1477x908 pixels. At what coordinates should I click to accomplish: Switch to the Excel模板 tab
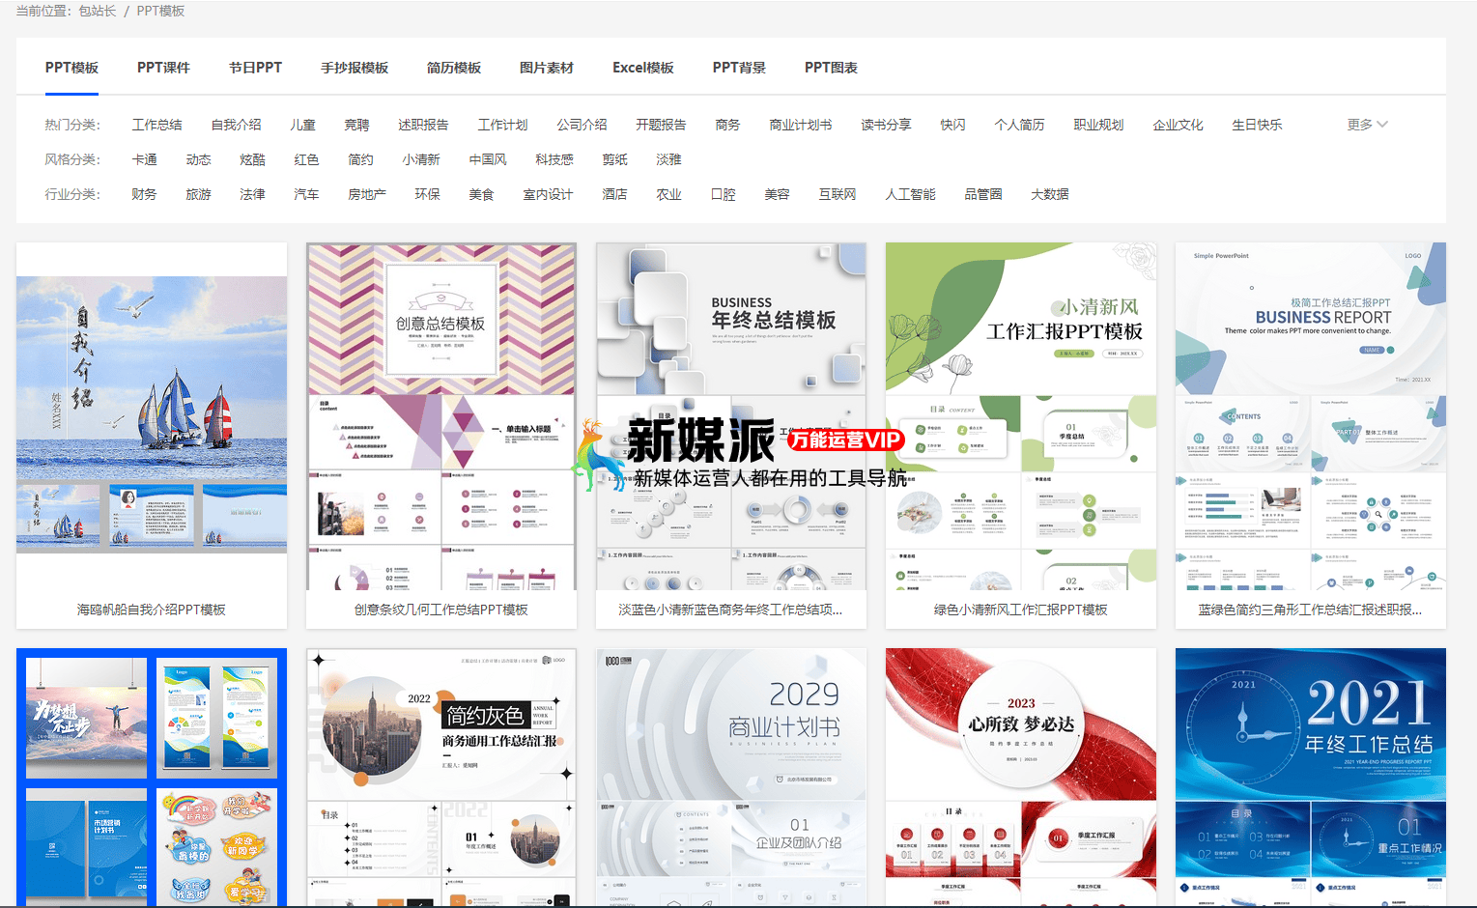pyautogui.click(x=642, y=68)
